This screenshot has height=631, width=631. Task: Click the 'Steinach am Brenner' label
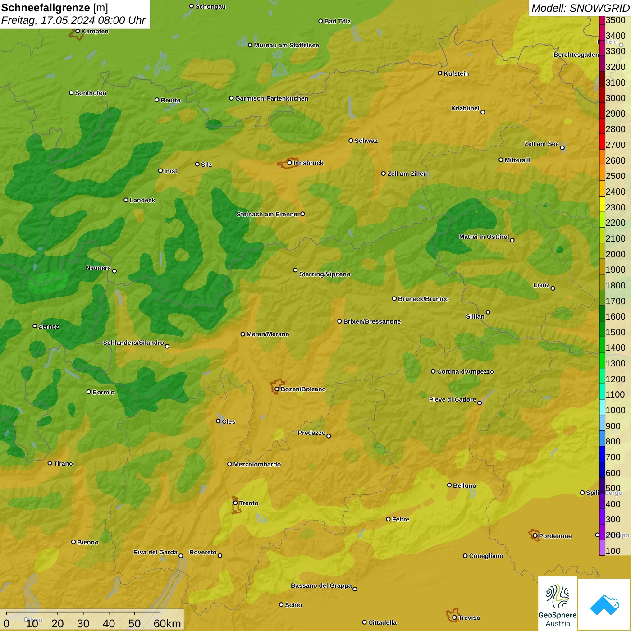(268, 214)
